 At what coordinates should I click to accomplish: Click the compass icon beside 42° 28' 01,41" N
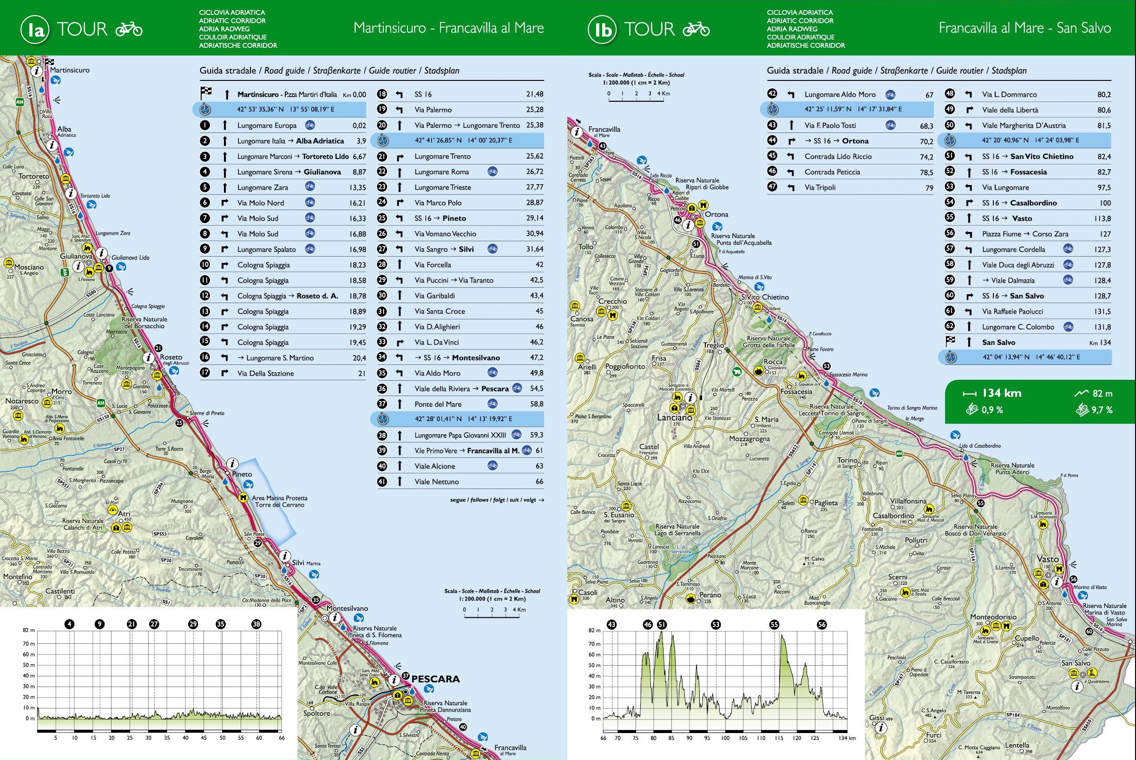(x=383, y=419)
